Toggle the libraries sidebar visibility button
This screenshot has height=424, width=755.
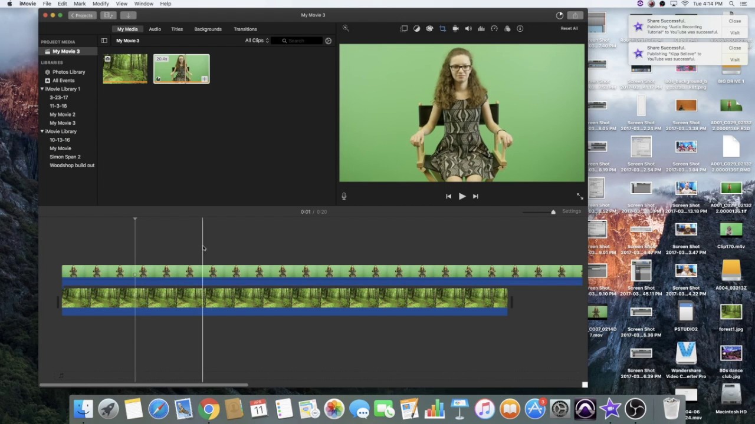(104, 41)
